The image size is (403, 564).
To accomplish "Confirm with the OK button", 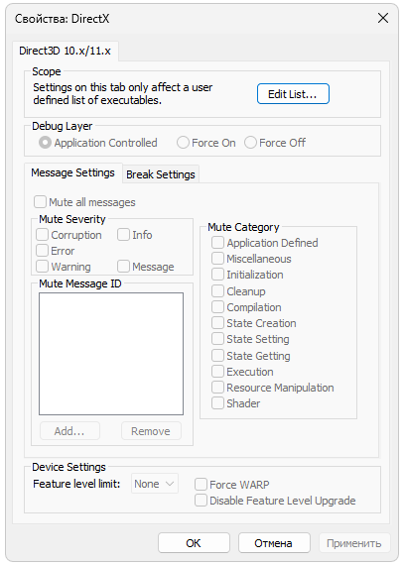I will click(194, 543).
